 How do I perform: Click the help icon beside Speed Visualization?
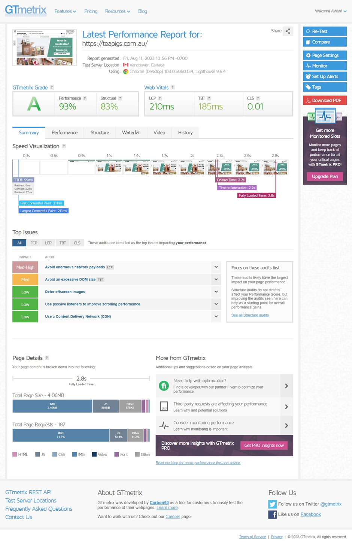tap(64, 146)
